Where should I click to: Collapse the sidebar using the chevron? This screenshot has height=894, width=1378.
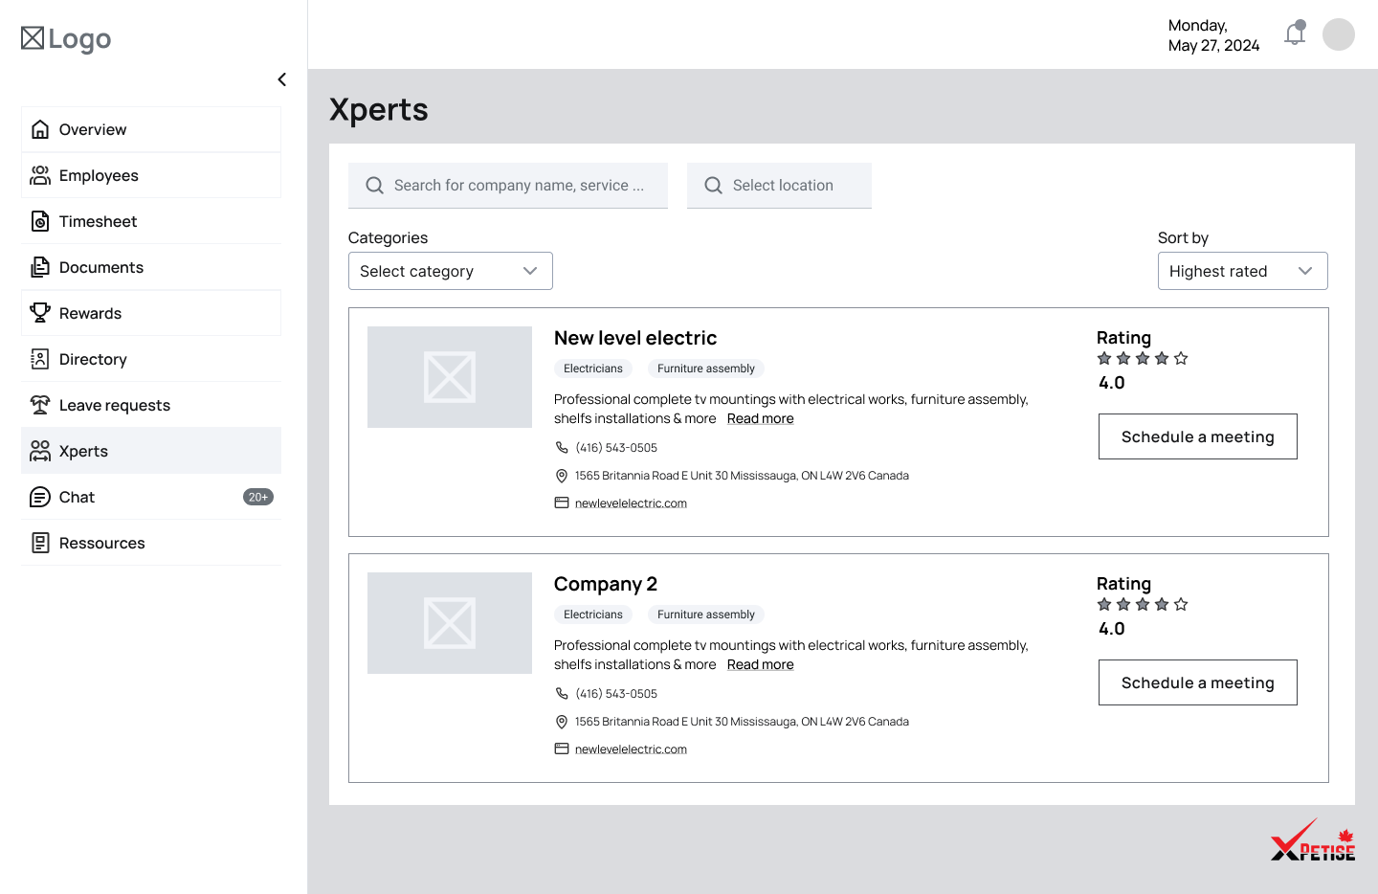coord(281,79)
